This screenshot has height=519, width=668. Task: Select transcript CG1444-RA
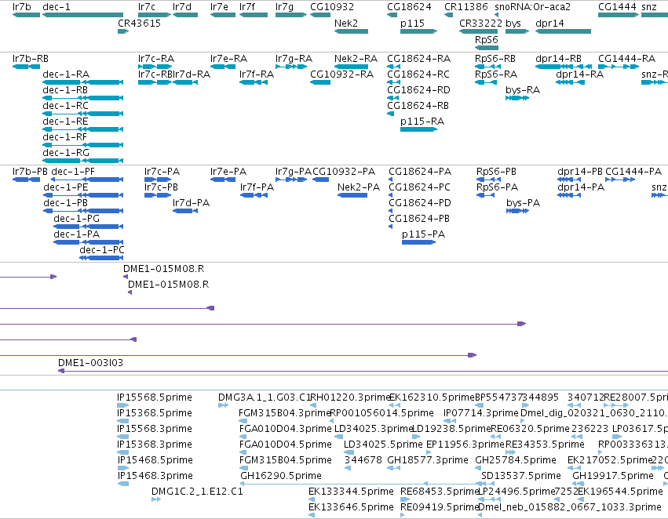(619, 67)
